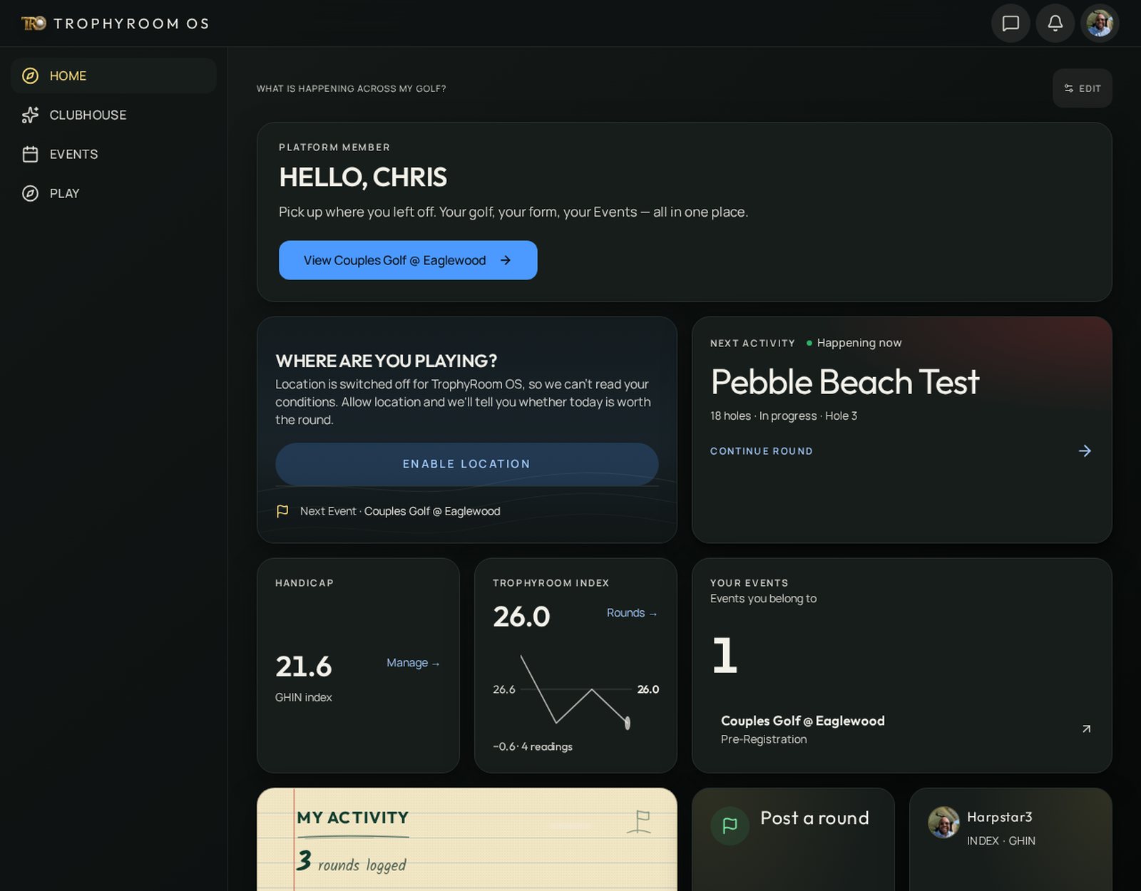Image resolution: width=1141 pixels, height=891 pixels.
Task: Click the TrophyRoom Index trend chart
Action: pyautogui.click(x=575, y=690)
